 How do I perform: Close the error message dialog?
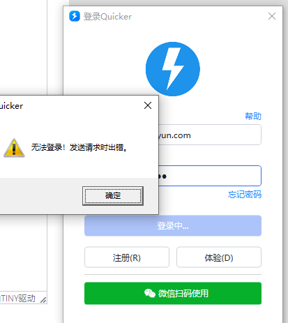click(x=148, y=105)
